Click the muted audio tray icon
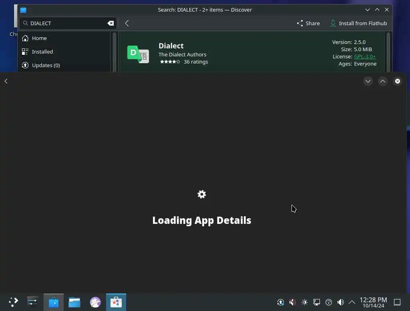This screenshot has width=410, height=311. click(x=292, y=302)
